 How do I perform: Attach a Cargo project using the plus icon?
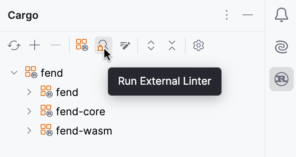pyautogui.click(x=35, y=45)
